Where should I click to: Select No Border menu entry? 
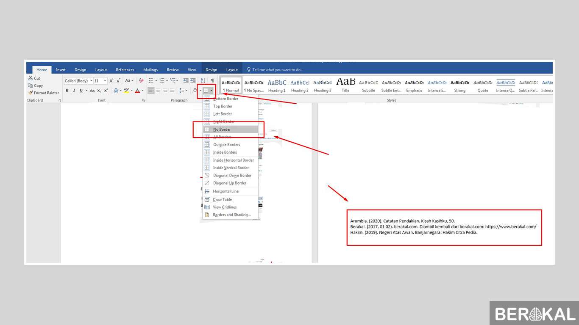pyautogui.click(x=230, y=129)
